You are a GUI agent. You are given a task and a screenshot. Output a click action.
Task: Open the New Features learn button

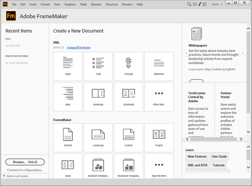[x=197, y=157]
